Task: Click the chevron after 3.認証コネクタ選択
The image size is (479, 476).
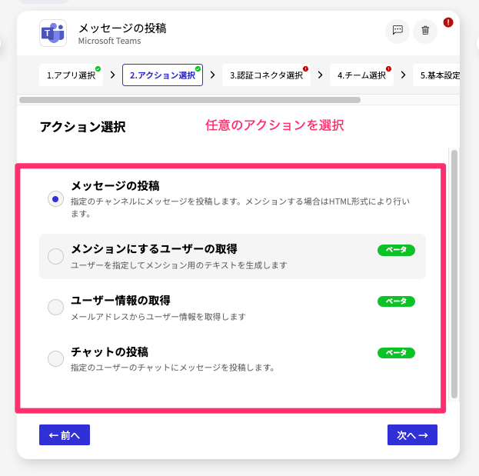Action: click(x=320, y=75)
